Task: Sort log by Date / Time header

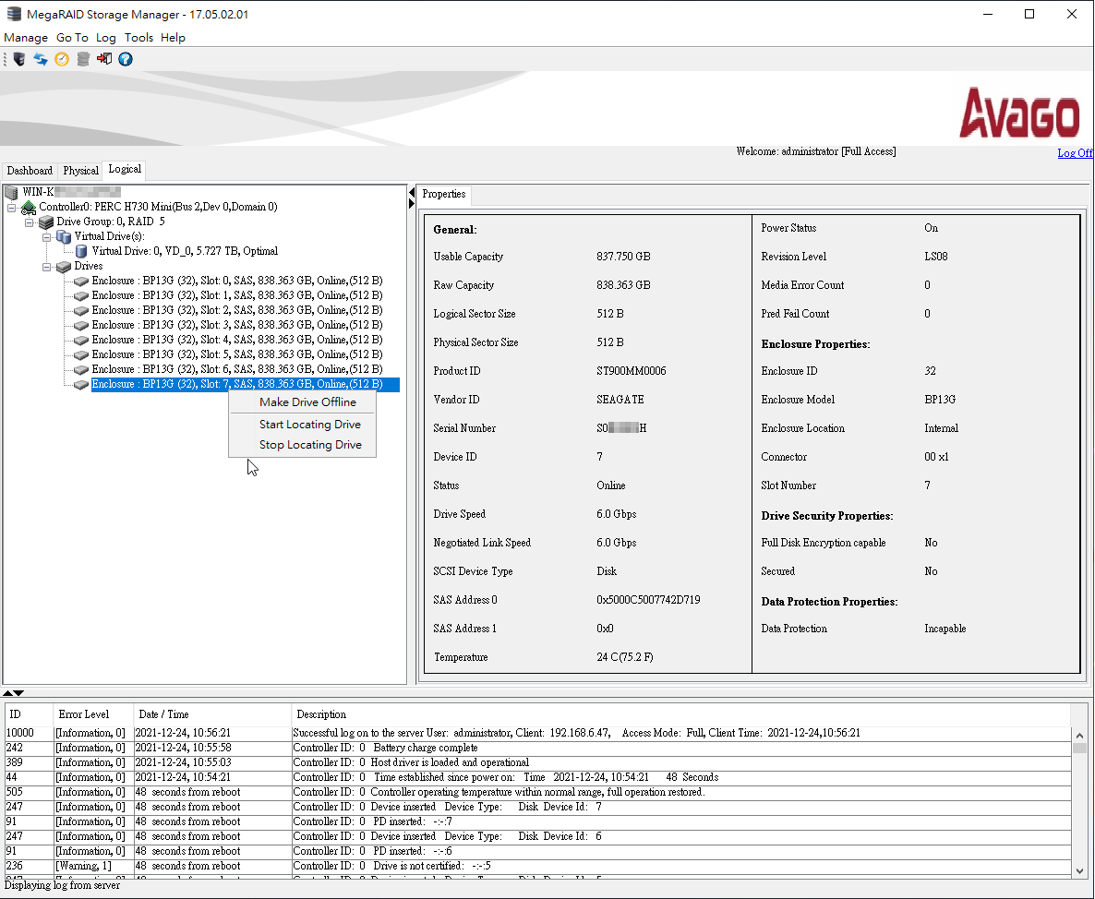Action: click(211, 714)
